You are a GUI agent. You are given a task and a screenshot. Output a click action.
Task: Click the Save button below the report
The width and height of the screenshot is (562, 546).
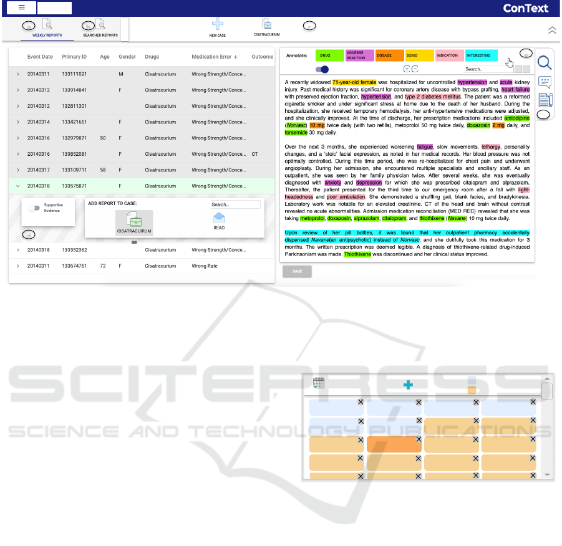297,271
